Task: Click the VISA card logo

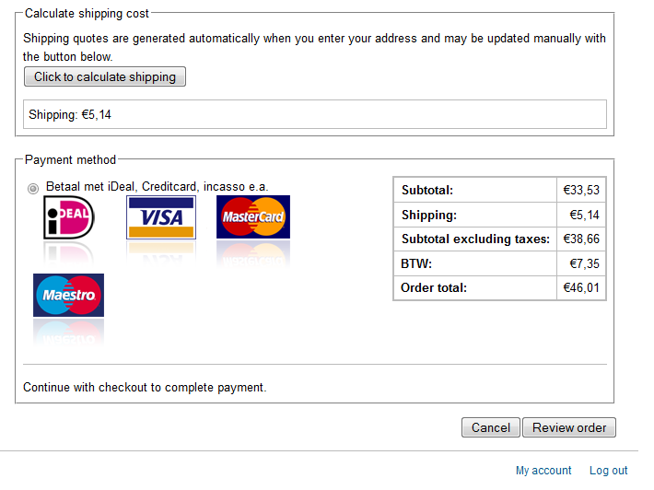Action: coord(161,217)
